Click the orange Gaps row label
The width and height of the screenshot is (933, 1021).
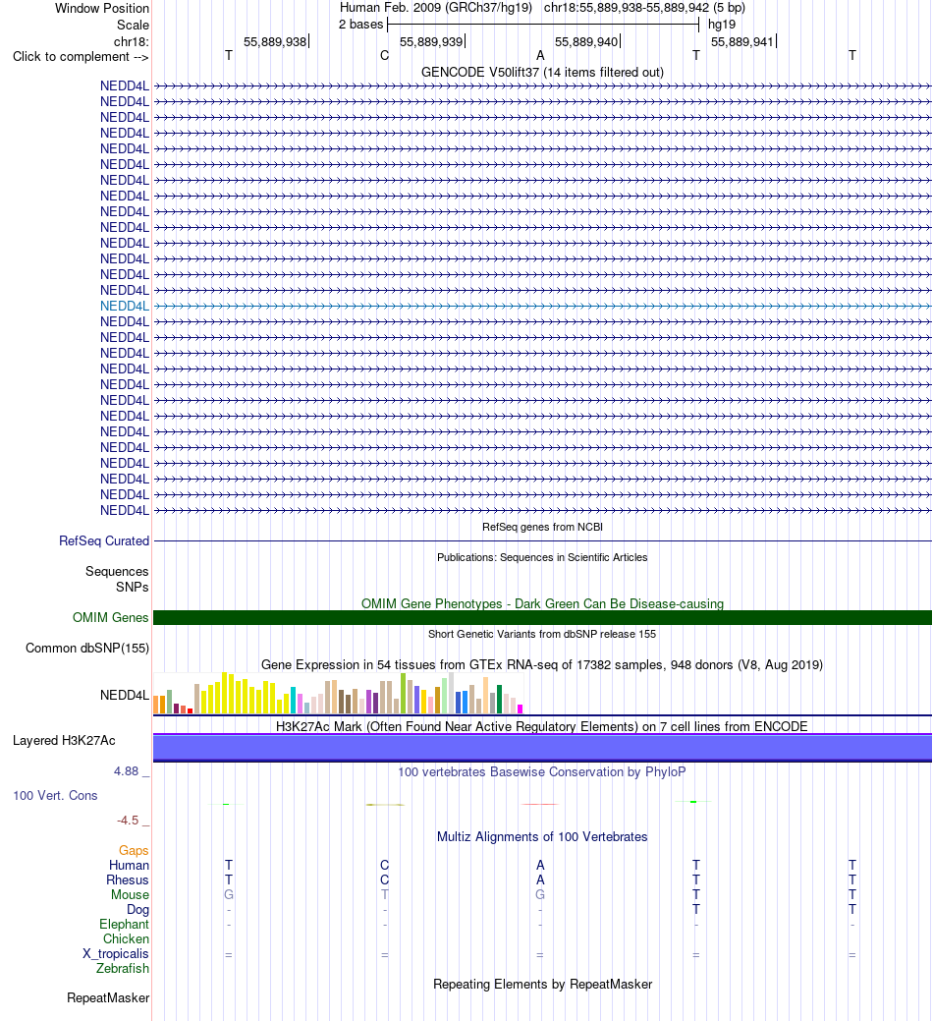[134, 850]
